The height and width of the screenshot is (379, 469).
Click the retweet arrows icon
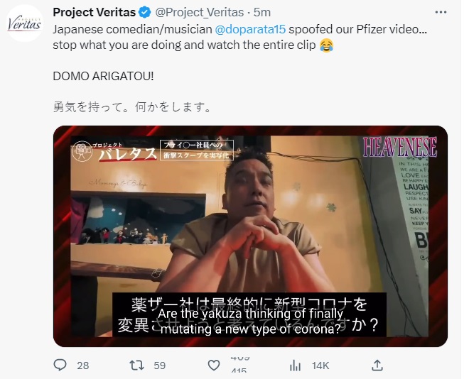136,366
